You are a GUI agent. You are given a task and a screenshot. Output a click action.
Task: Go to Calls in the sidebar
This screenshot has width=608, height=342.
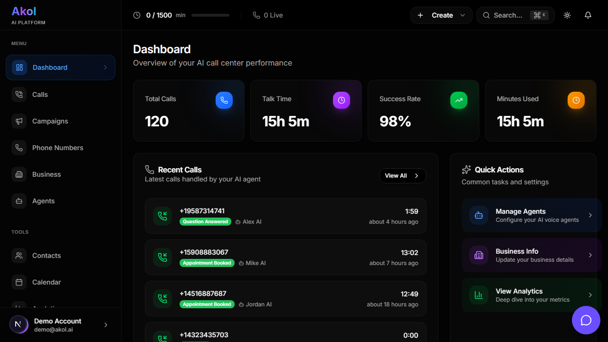coord(40,95)
